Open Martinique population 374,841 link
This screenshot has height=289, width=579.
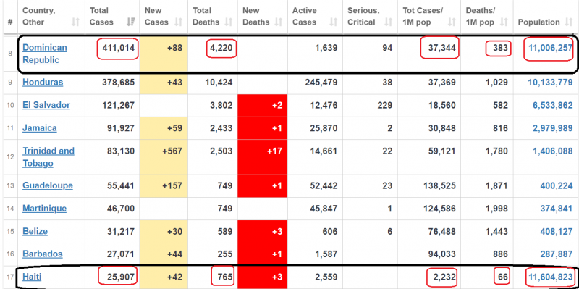[557, 209]
